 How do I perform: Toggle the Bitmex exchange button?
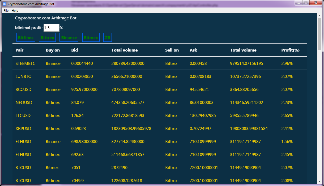pos(91,37)
